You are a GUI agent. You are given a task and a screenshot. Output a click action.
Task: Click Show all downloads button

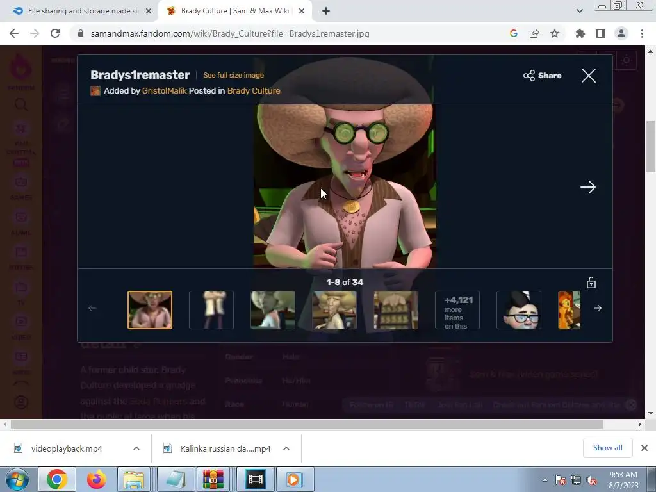(x=607, y=448)
